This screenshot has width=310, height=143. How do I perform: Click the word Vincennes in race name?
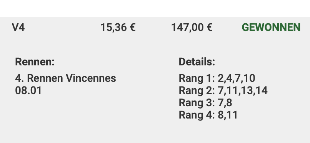click(x=91, y=78)
